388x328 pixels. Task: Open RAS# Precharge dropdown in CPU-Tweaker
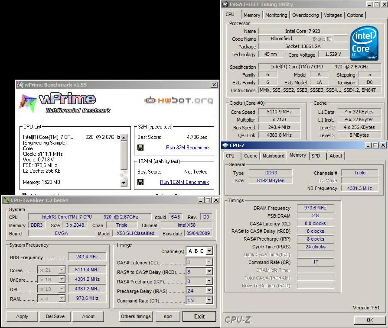click(209, 281)
